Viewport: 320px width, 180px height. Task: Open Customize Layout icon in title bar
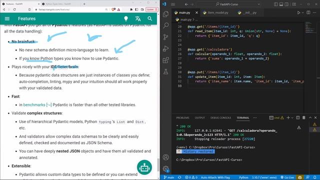pyautogui.click(x=294, y=4)
